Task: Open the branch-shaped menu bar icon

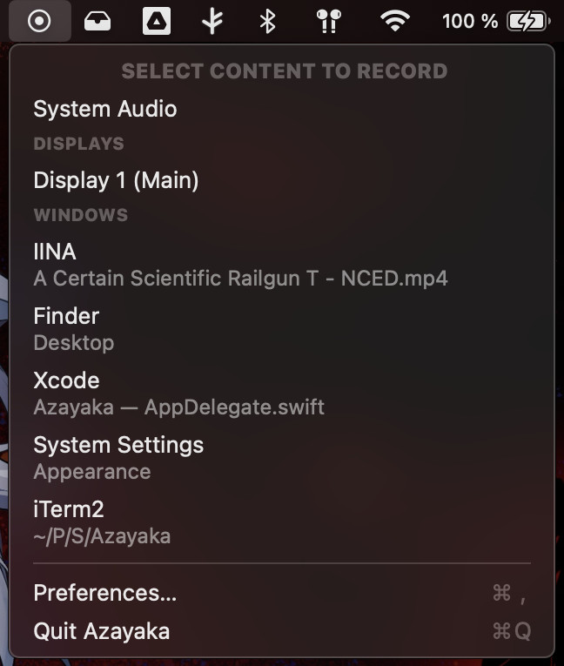Action: [x=212, y=21]
